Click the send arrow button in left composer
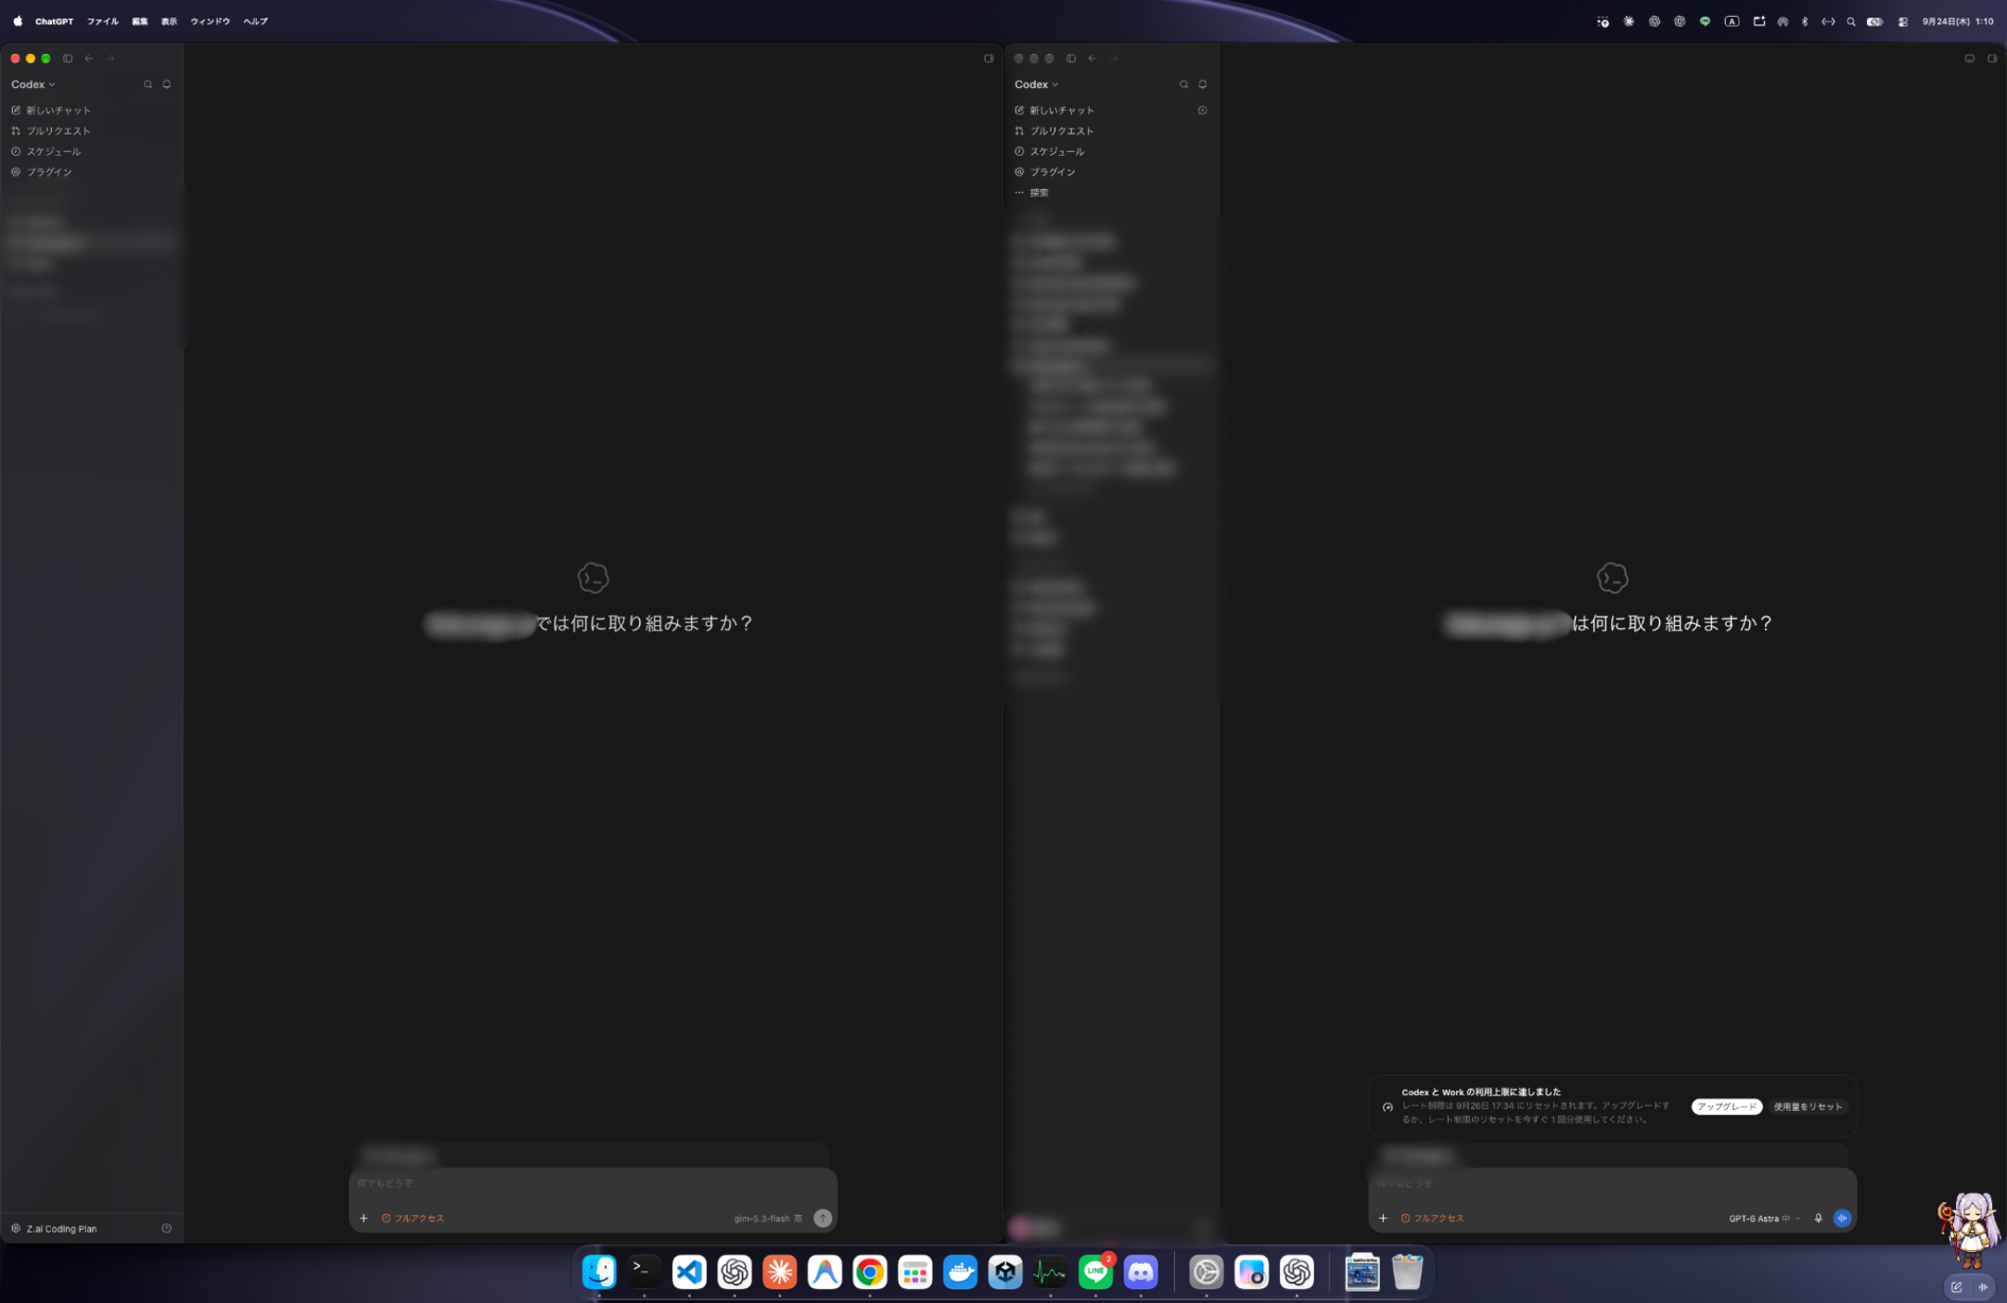The height and width of the screenshot is (1303, 2007). tap(823, 1219)
